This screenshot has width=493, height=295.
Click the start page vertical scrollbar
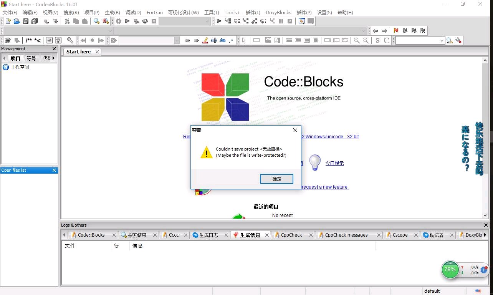coord(485,138)
